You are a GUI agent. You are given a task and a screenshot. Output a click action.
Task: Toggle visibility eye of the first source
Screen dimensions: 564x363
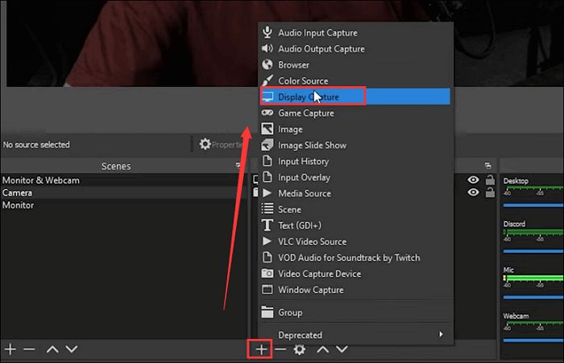(x=473, y=180)
